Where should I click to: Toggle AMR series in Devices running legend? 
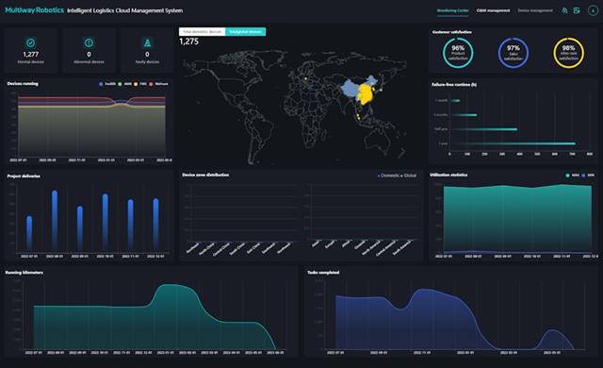(x=125, y=84)
